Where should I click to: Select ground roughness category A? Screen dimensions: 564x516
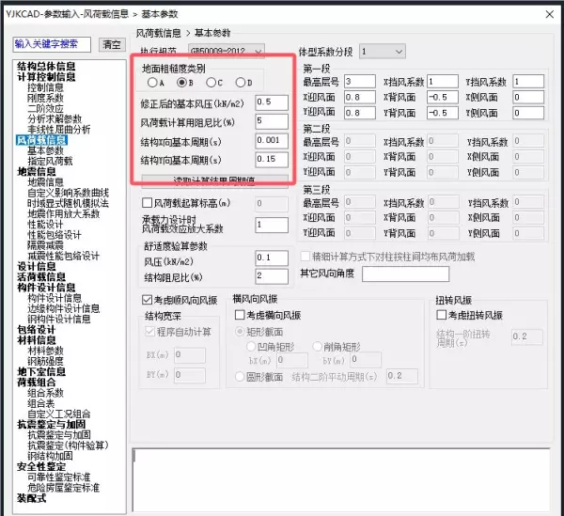point(152,83)
